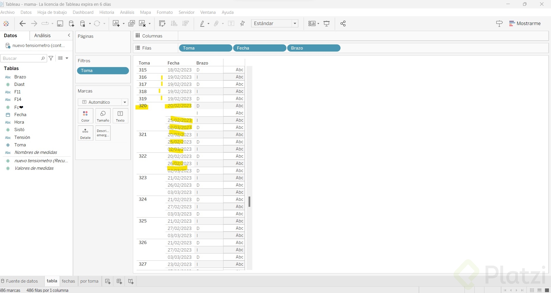551x293 pixels.
Task: Click the Color marks button
Action: (85, 116)
